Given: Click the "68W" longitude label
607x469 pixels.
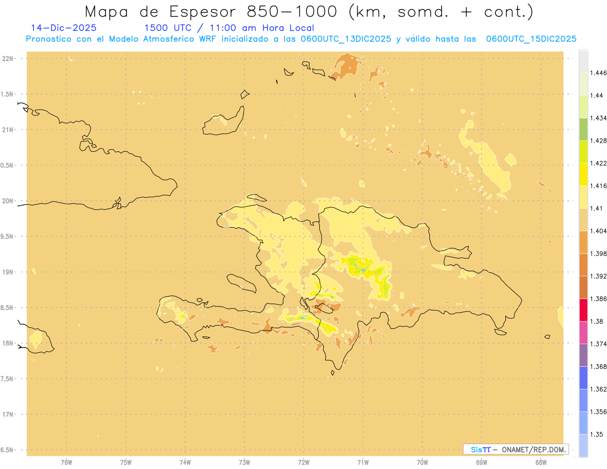Looking at the screenshot, I should 541,462.
